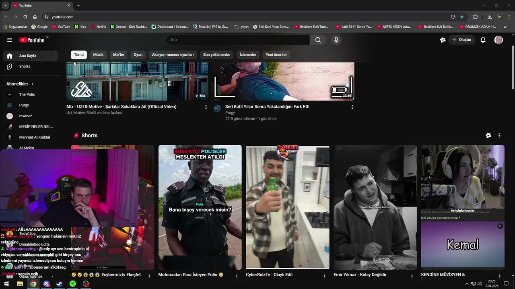Open Shorts shelf three-dot menu
This screenshot has height=289, width=515.
(x=499, y=136)
